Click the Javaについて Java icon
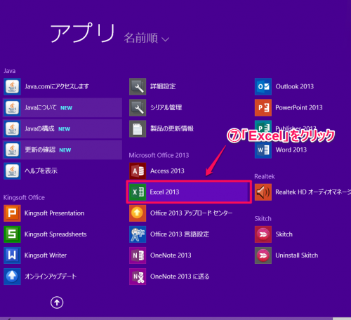Screen dimensions: 351x320 tap(12, 107)
